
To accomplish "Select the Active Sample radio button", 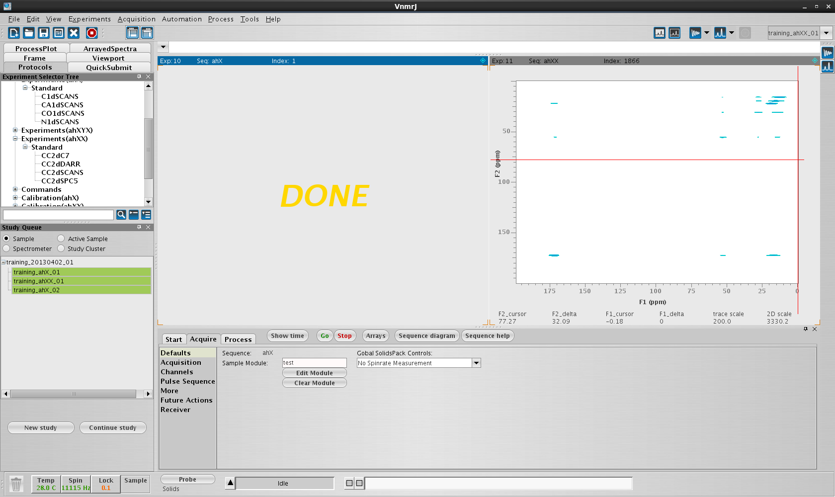I will [x=61, y=239].
